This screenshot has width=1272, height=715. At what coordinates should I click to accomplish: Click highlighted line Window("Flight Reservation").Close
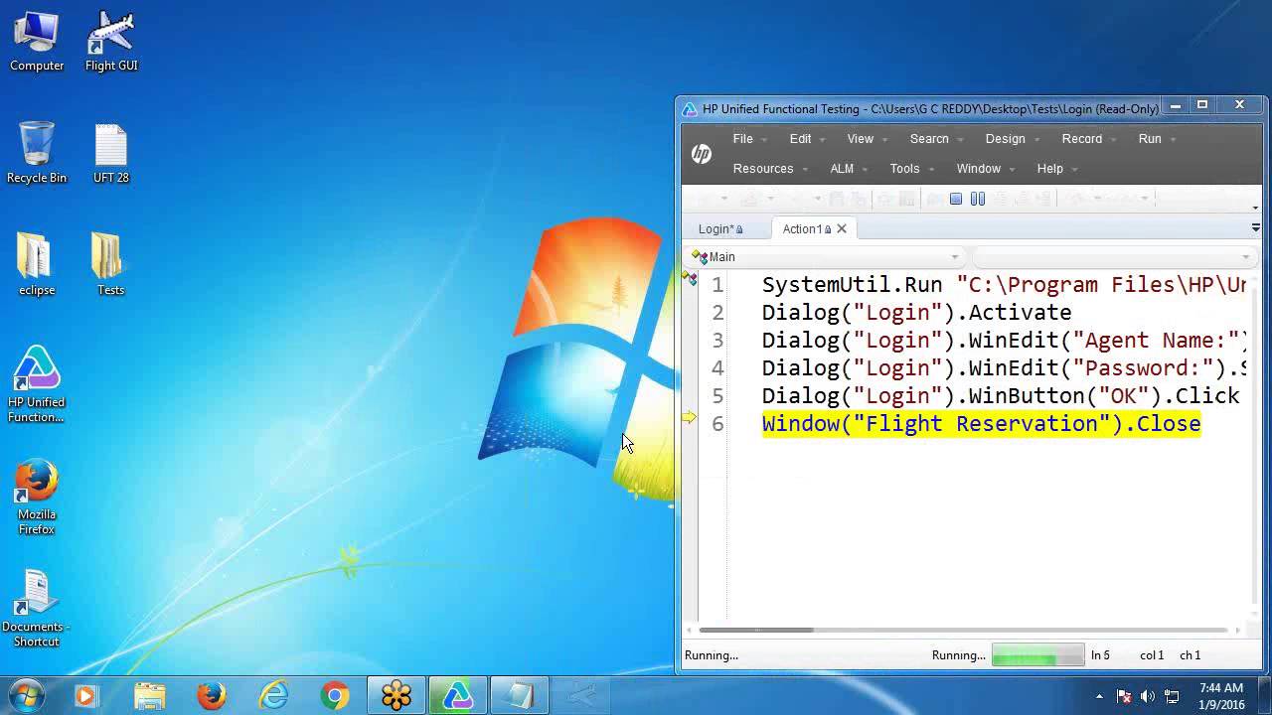[x=981, y=424]
